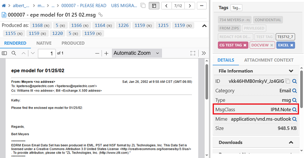Collapse the File Information section
The width and height of the screenshot is (306, 158).
point(291,71)
